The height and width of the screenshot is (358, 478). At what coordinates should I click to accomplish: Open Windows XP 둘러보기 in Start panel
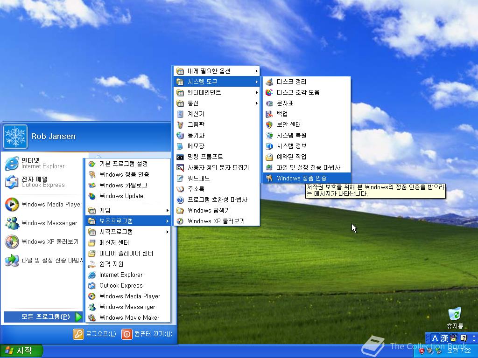tap(42, 242)
